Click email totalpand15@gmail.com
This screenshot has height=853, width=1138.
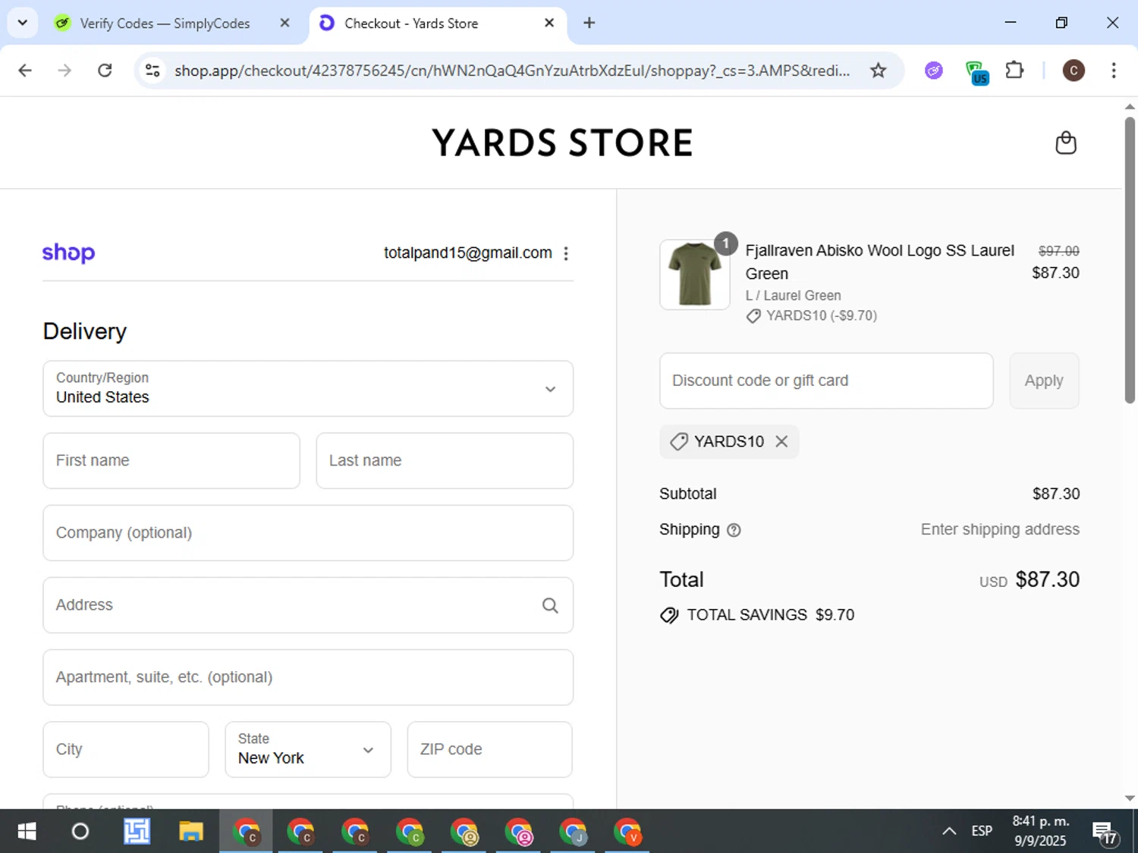pos(468,253)
